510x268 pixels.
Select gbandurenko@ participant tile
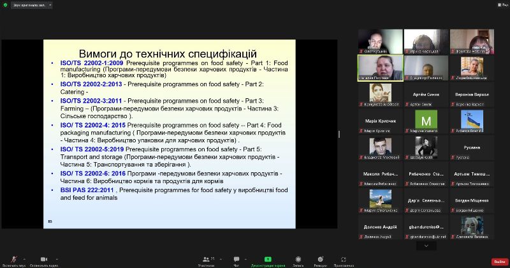coord(426,227)
